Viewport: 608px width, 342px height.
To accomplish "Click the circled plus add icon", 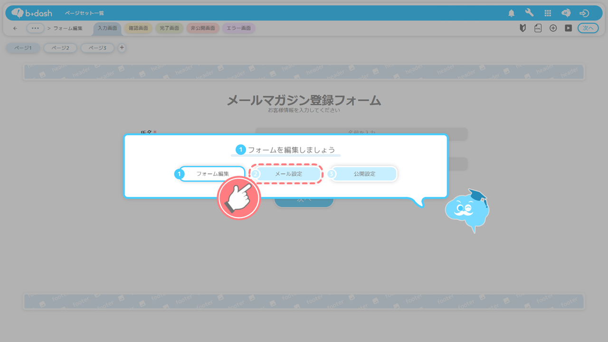I will point(553,28).
